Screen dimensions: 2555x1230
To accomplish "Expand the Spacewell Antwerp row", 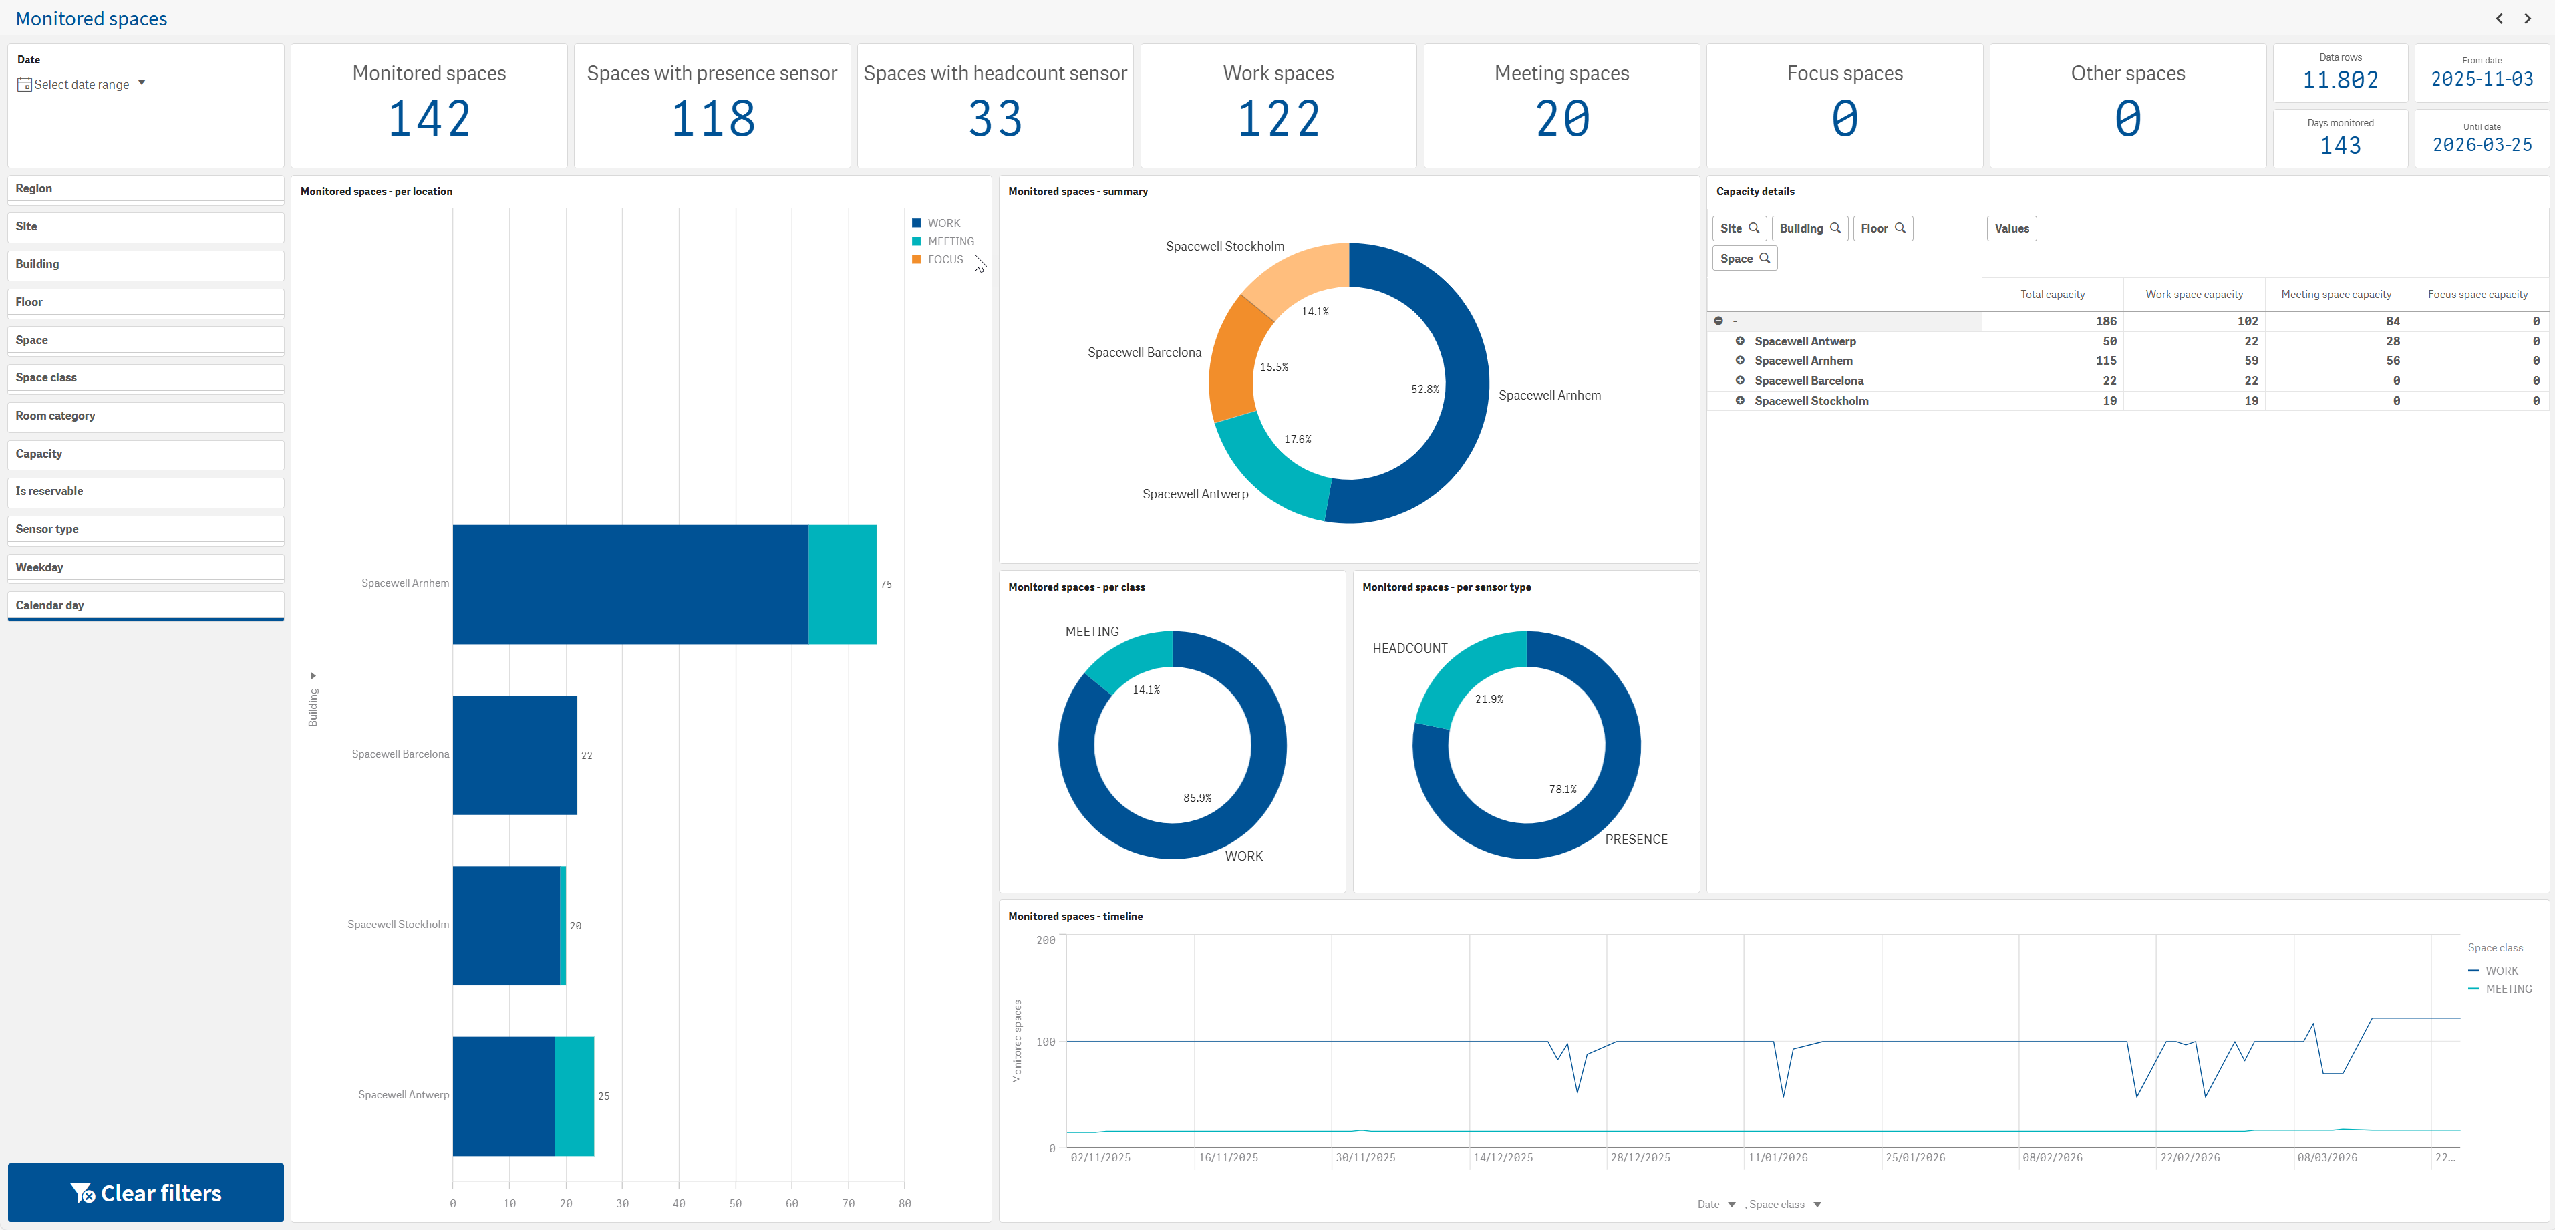I will click(1740, 340).
